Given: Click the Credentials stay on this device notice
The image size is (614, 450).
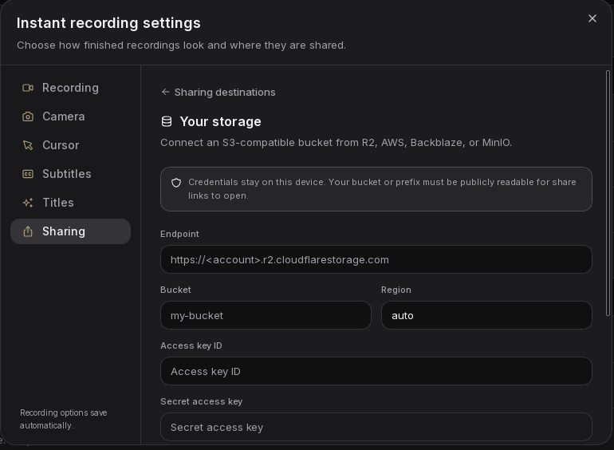Looking at the screenshot, I should click(376, 189).
